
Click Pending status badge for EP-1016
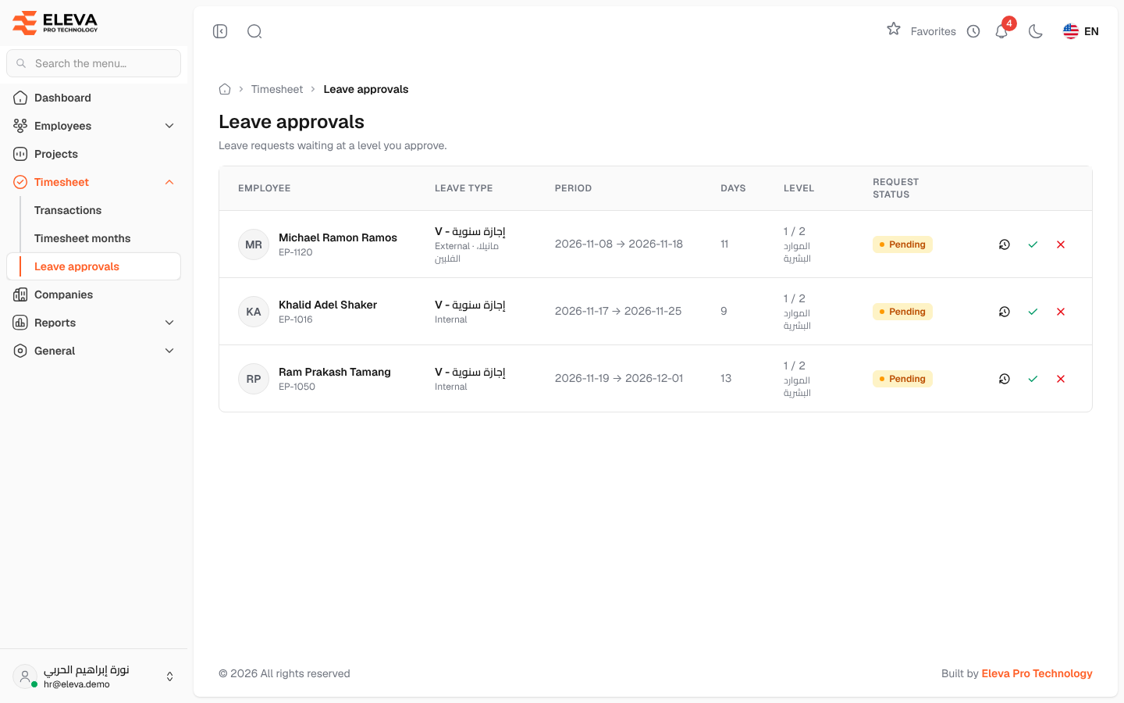[x=902, y=312]
